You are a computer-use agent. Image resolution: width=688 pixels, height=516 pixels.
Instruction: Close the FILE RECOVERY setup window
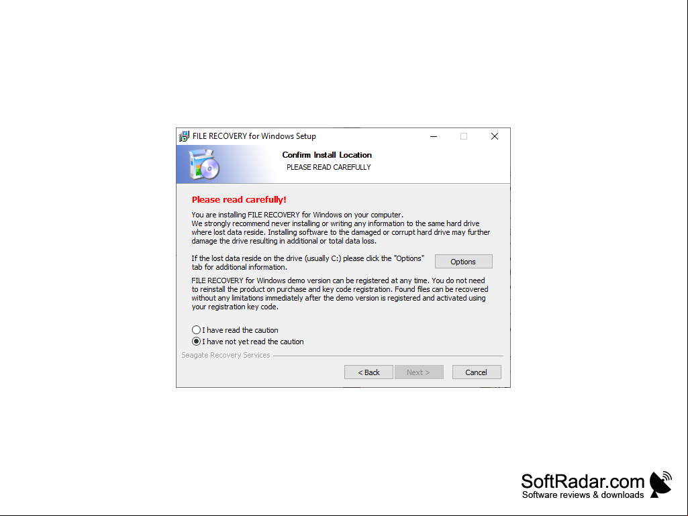coord(495,136)
